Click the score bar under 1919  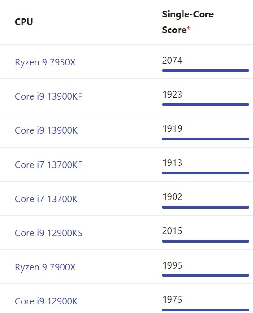tap(205, 139)
